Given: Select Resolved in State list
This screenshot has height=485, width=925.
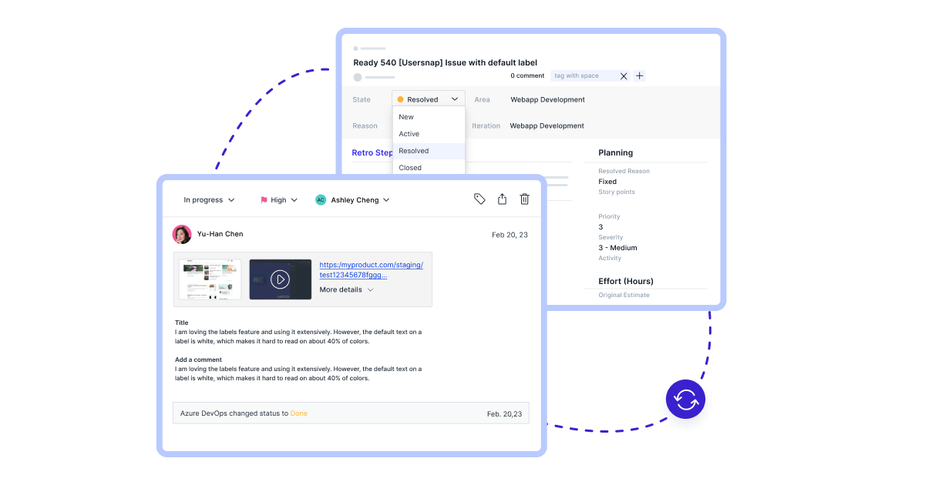Looking at the screenshot, I should pos(429,151).
